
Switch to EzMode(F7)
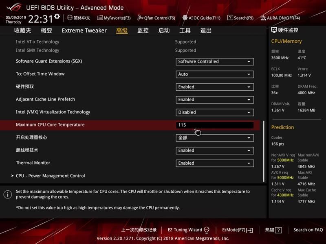pos(238,230)
